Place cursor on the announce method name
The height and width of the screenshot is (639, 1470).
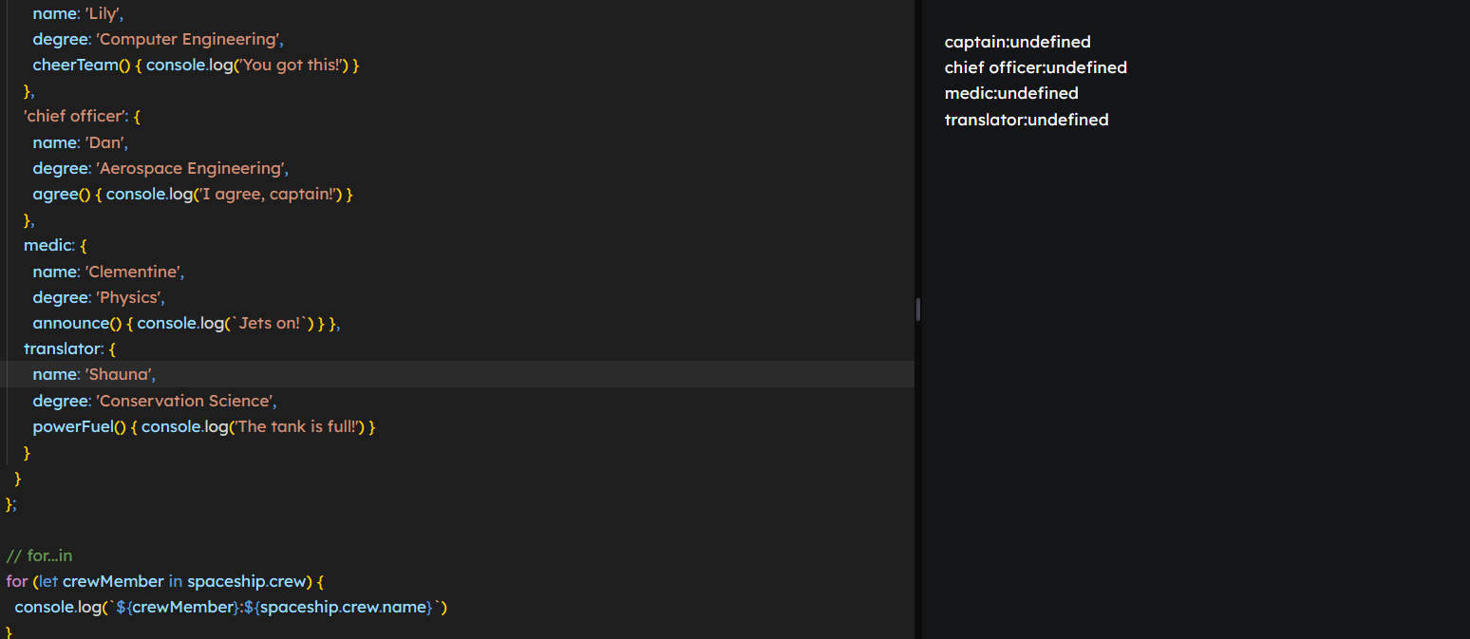pyautogui.click(x=70, y=323)
